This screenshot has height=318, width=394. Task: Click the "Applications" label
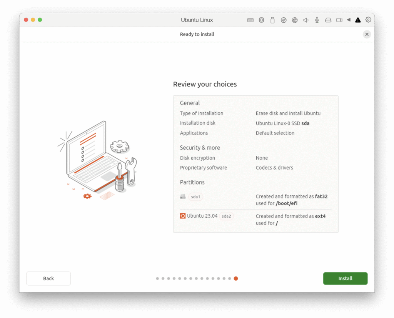pyautogui.click(x=194, y=133)
